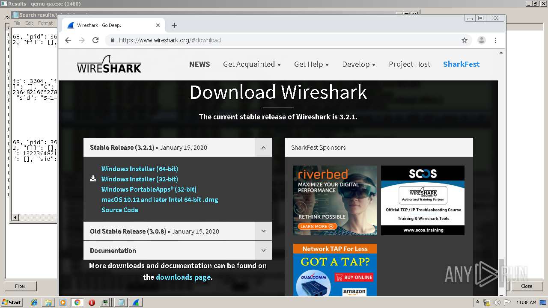This screenshot has height=308, width=548.
Task: Click the Download Wireshark heading
Action: pos(278,92)
